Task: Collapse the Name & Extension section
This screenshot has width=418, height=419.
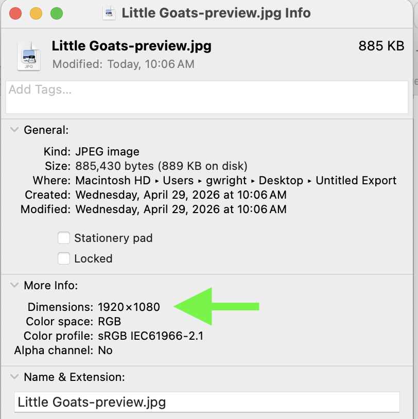Action: pos(14,377)
